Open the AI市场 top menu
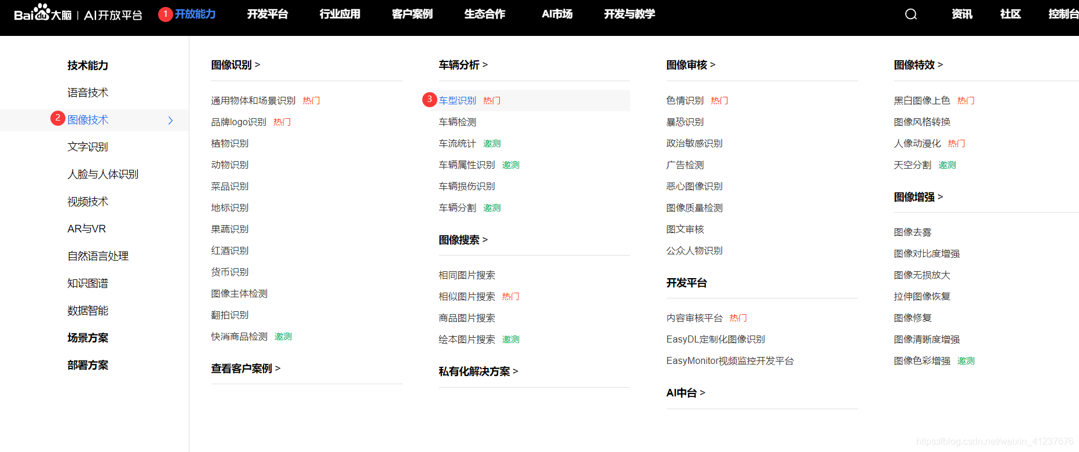This screenshot has height=452, width=1079. [557, 14]
